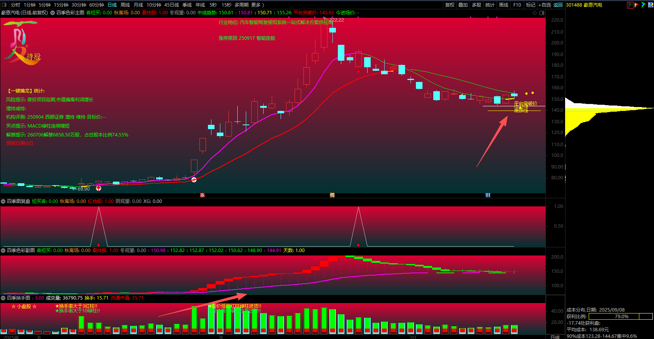The image size is (654, 339).
Task: Toggle the sidebar panel icon at top-left
Action: (x=5, y=5)
